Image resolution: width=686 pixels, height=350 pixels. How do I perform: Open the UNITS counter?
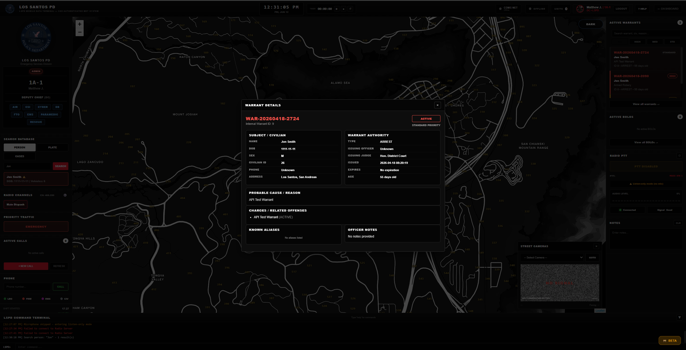pos(561,9)
